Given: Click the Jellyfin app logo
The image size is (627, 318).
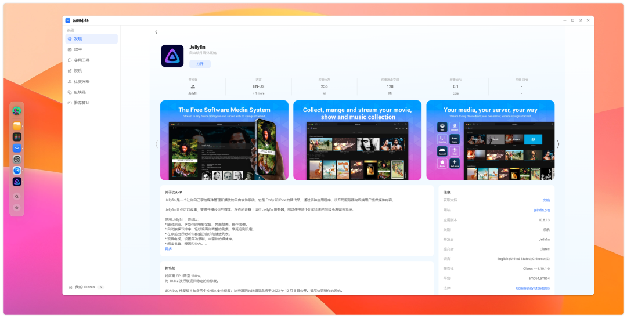Looking at the screenshot, I should click(172, 56).
